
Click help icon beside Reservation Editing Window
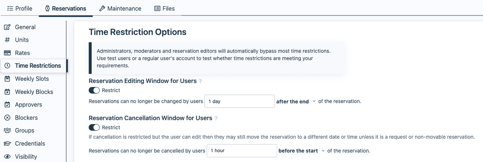tap(200, 81)
